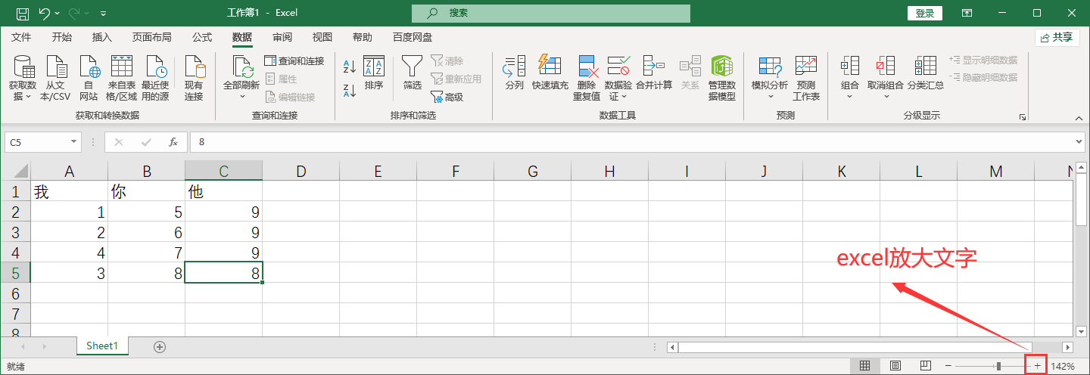
Task: Click Consolidate (合并计算)
Action: click(x=654, y=73)
